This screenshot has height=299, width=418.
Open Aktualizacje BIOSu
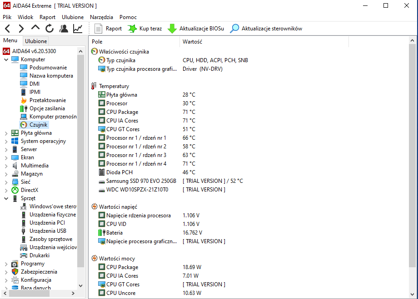pos(196,29)
